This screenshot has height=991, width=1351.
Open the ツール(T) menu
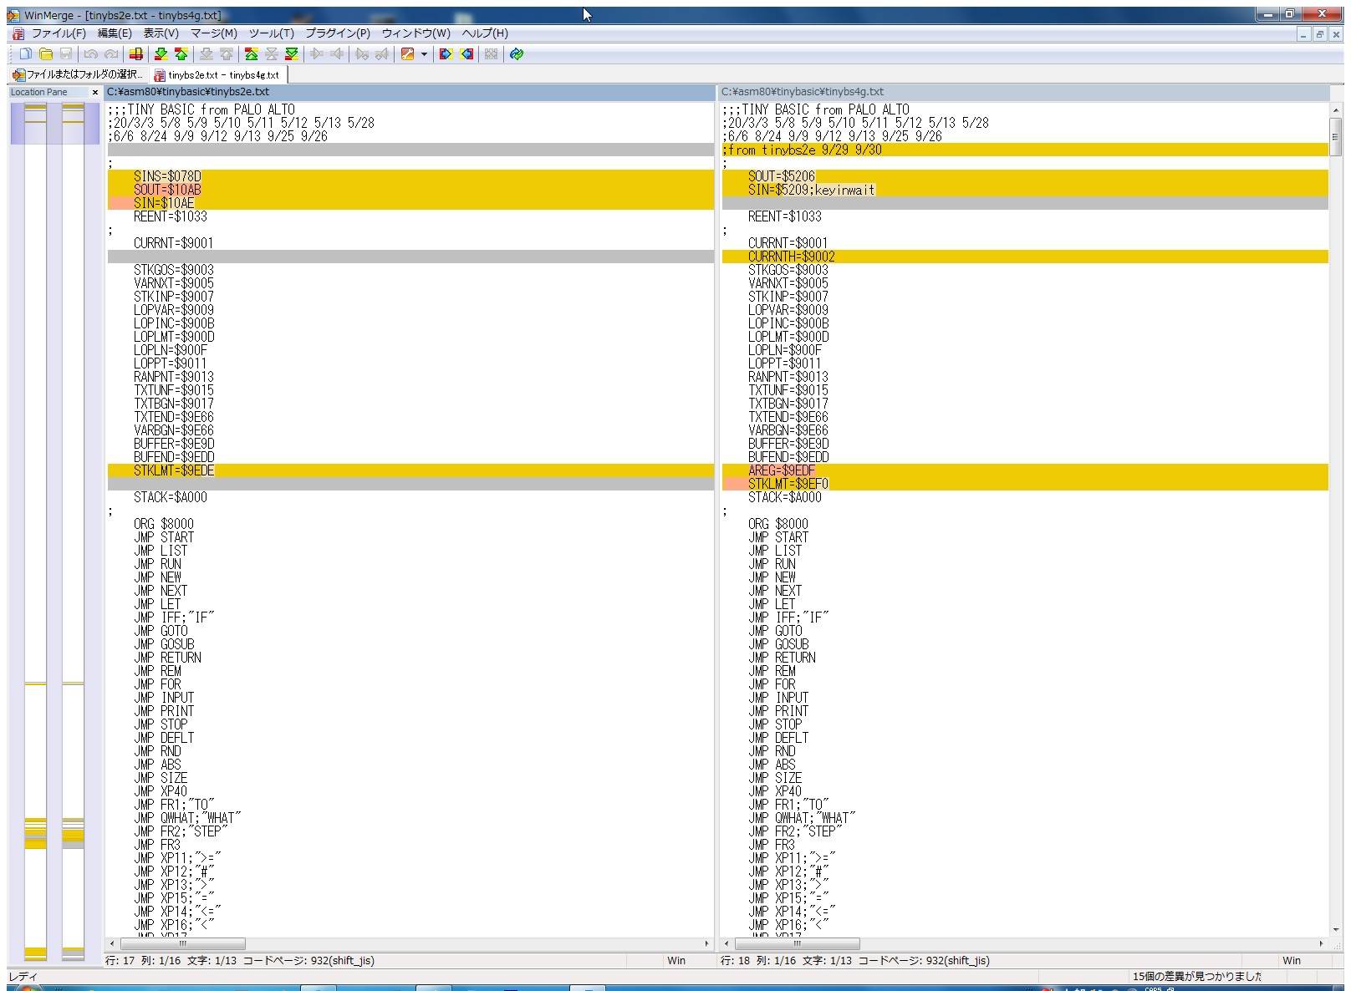pyautogui.click(x=272, y=33)
